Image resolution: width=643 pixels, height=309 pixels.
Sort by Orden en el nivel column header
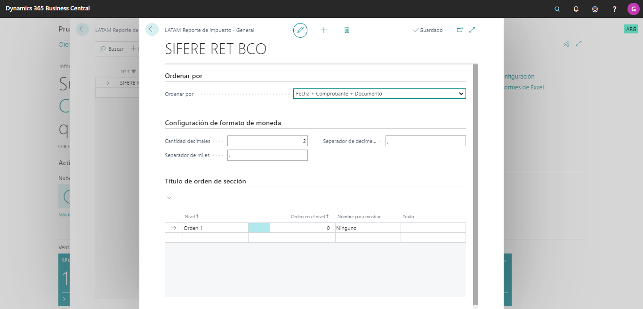coord(310,217)
